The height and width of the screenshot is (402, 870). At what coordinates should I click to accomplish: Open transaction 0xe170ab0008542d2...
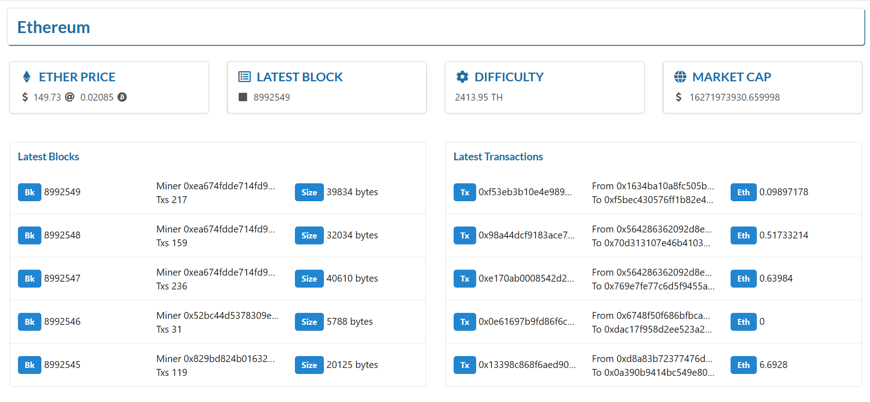coord(526,278)
